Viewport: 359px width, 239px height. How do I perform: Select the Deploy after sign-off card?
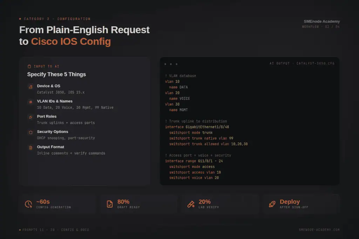tap(301, 204)
